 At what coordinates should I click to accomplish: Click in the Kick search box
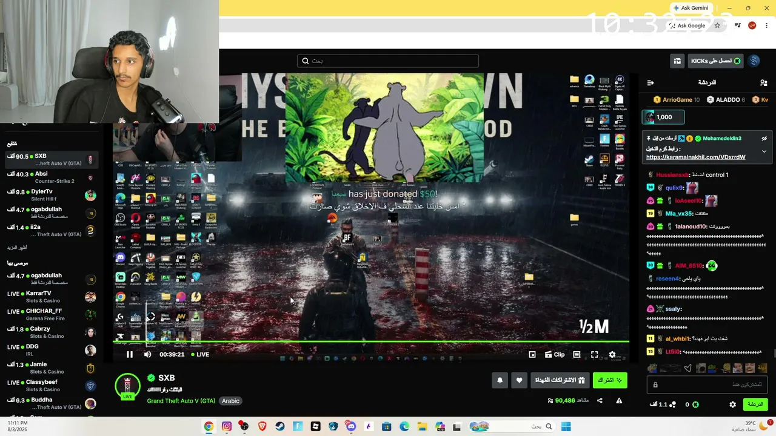(388, 61)
